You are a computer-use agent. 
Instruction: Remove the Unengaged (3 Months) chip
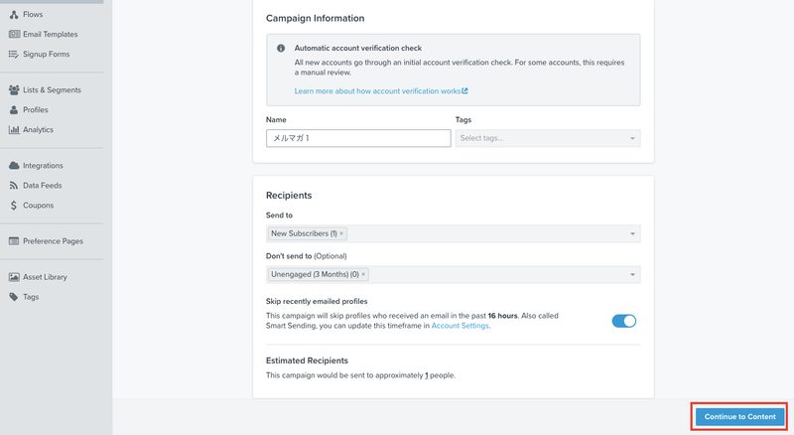363,274
